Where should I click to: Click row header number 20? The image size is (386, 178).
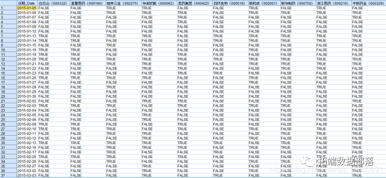coord(8,96)
